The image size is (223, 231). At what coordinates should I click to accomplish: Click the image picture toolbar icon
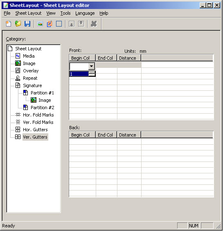(40, 24)
